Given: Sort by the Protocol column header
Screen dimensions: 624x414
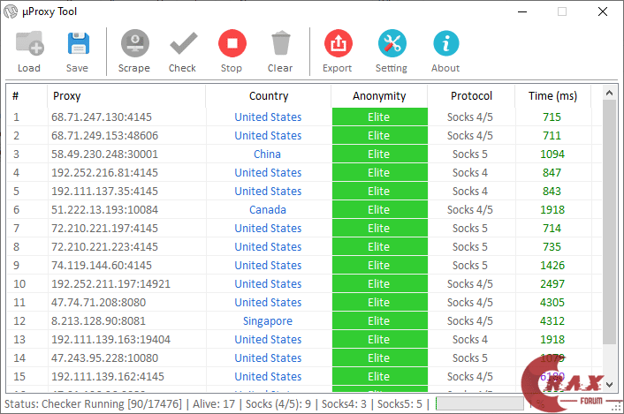Looking at the screenshot, I should click(471, 96).
